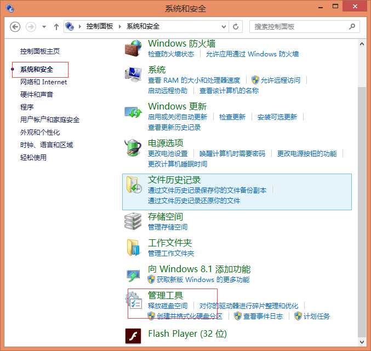The width and height of the screenshot is (371, 351).
Task: Open 控制面板主页 in the sidebar
Action: [x=40, y=51]
